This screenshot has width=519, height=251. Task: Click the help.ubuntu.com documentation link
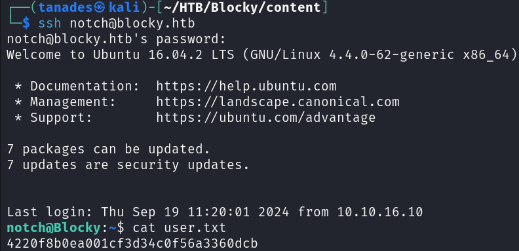tap(246, 86)
